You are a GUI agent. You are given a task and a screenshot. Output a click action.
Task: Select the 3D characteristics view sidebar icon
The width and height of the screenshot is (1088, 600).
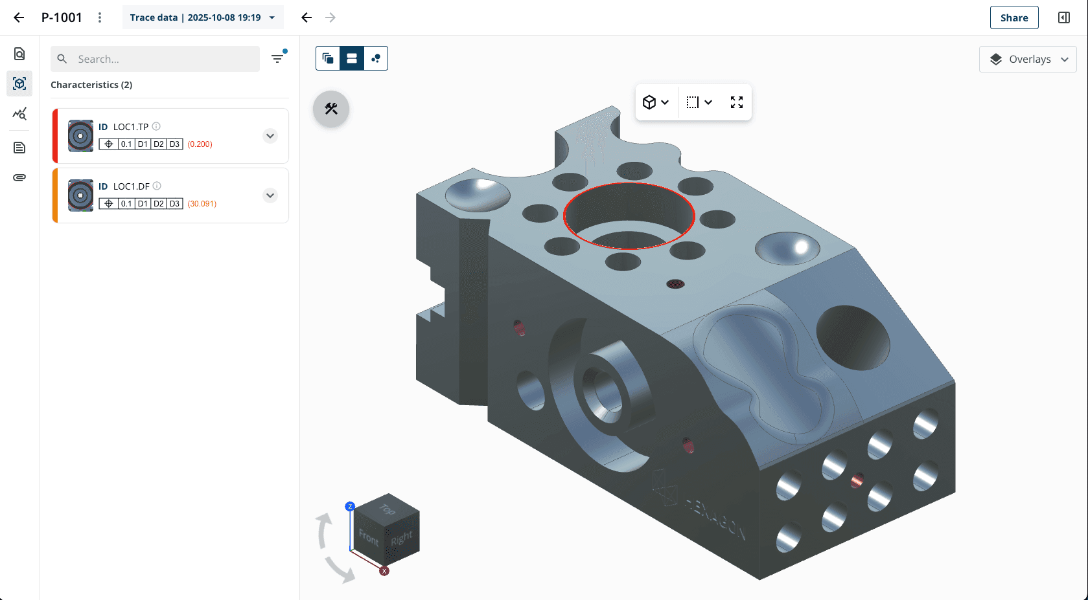(x=19, y=83)
